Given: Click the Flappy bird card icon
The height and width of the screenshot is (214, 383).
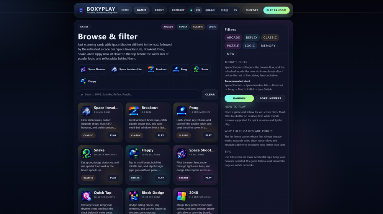Looking at the screenshot, I should click(x=134, y=153).
